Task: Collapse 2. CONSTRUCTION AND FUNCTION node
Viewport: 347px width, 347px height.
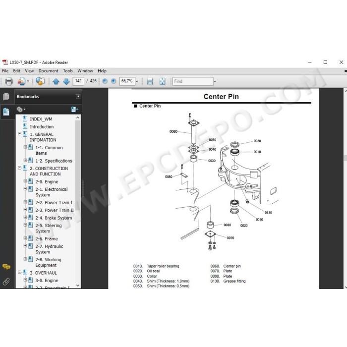Action: pos(19,168)
